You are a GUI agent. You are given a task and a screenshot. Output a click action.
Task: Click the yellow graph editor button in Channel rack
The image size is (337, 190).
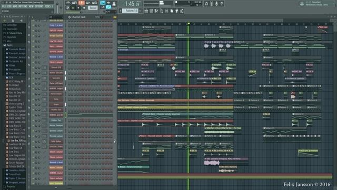(115, 17)
